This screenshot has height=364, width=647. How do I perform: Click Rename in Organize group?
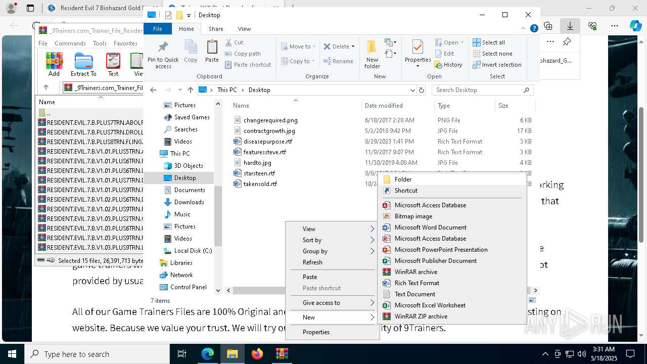tap(338, 61)
